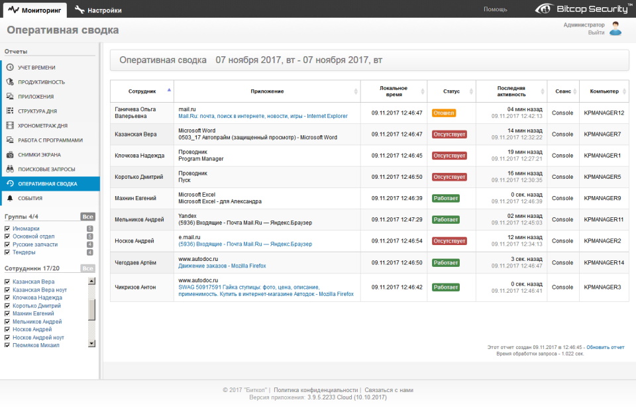Uncheck the Иномарки group checkbox
This screenshot has height=408, width=636.
(x=7, y=229)
